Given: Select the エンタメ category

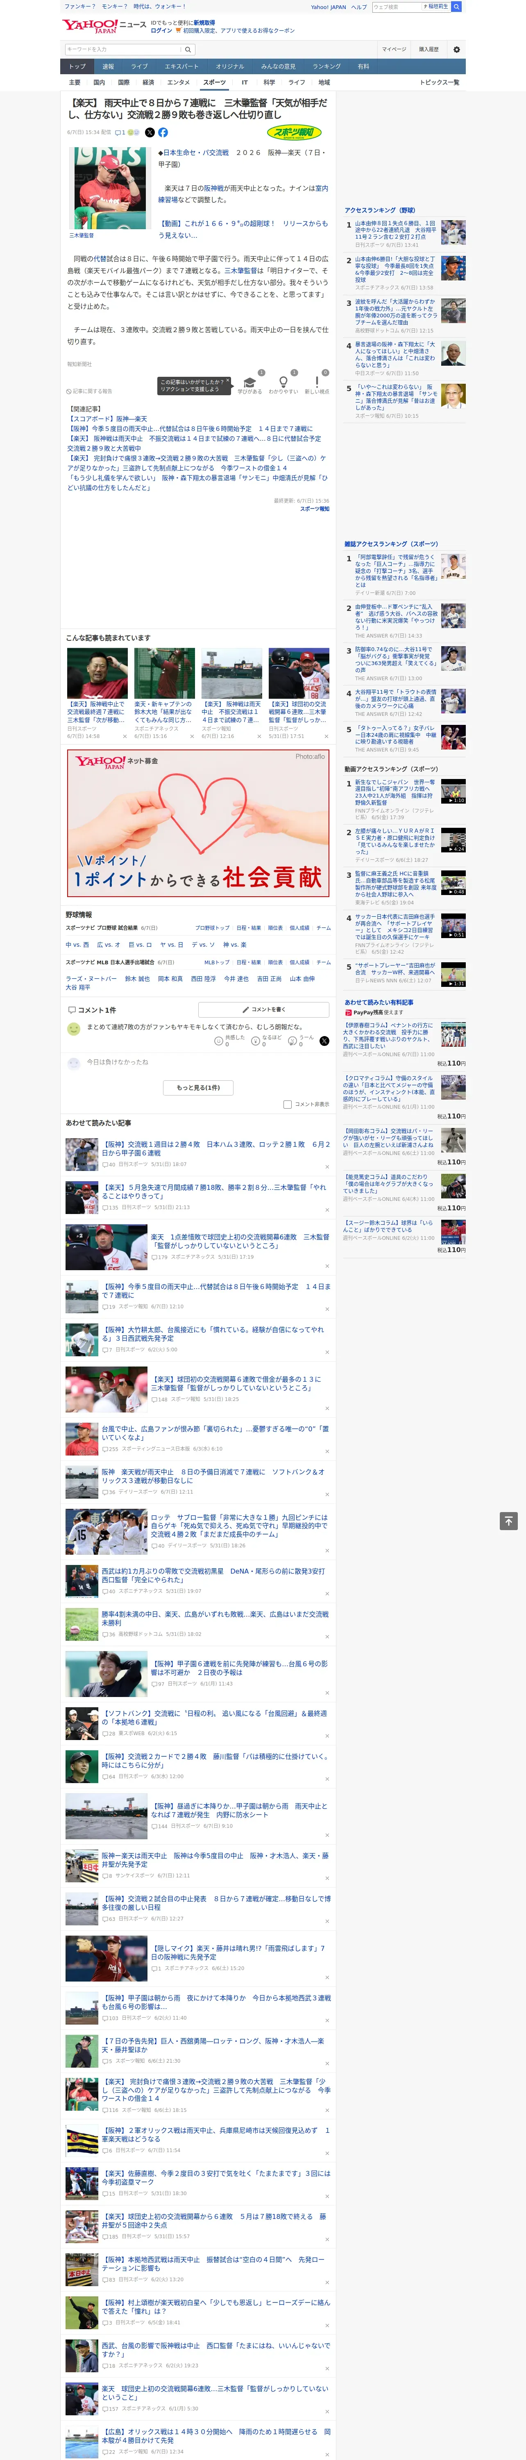Looking at the screenshot, I should pos(179,82).
